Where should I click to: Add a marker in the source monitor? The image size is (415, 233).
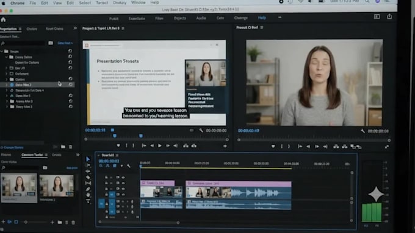coord(118,145)
